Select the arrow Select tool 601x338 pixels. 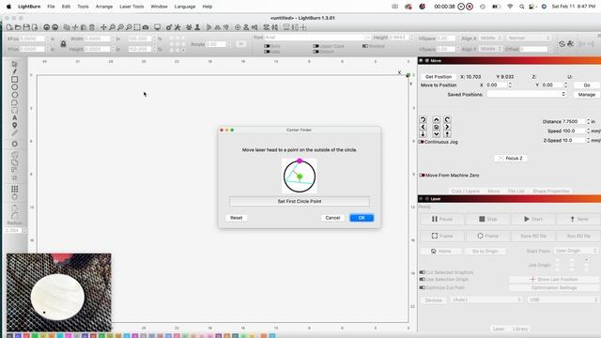[15, 64]
